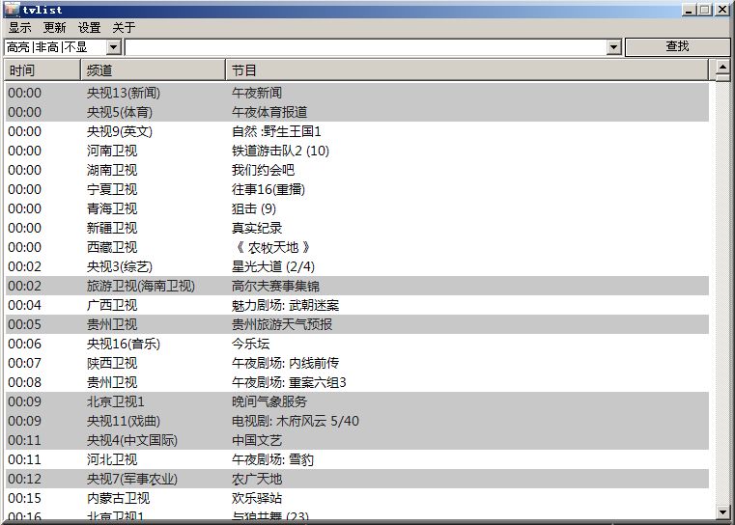Select the 午夜新闻 program row
735x525 pixels.
[x=356, y=93]
